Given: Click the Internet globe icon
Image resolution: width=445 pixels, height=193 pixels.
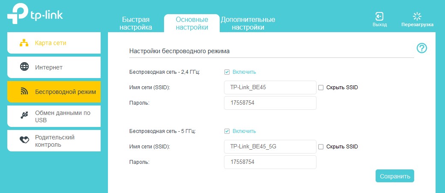Looking at the screenshot, I should pos(24,67).
